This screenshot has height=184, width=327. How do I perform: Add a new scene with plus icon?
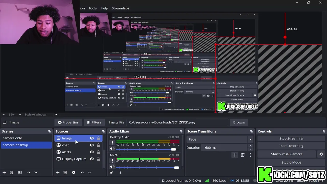(x=4, y=172)
